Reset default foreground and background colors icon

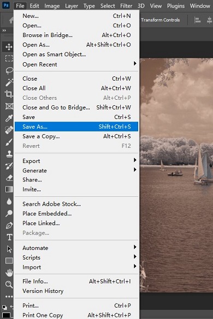tap(4, 307)
